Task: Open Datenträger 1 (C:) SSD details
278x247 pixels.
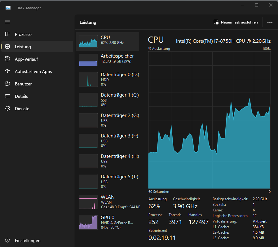Action: (107, 100)
